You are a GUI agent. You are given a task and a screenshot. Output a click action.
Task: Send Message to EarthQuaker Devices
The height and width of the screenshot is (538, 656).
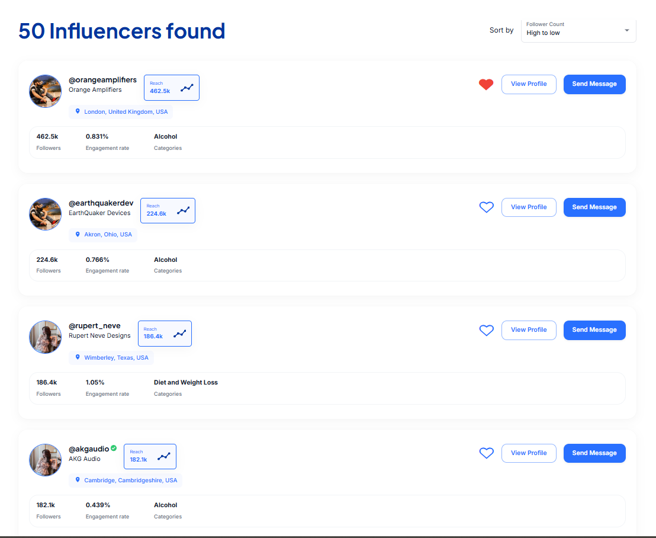[x=594, y=207]
